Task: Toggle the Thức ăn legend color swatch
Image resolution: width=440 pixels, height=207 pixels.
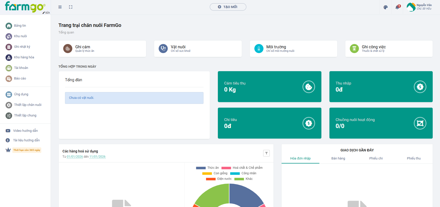Action: pyautogui.click(x=201, y=168)
